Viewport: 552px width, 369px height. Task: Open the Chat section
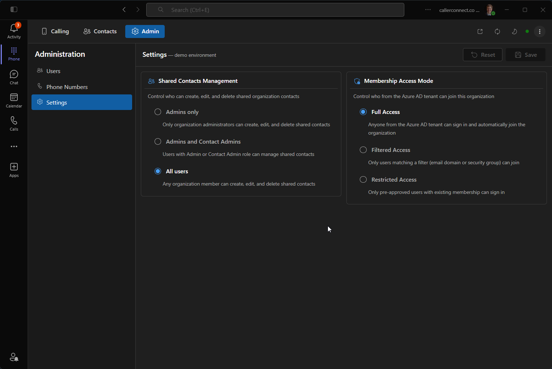pos(14,77)
